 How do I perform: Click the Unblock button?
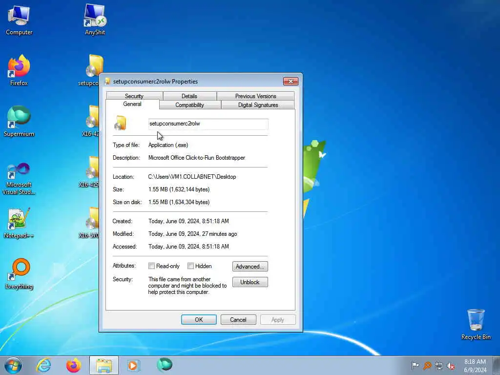tap(250, 282)
